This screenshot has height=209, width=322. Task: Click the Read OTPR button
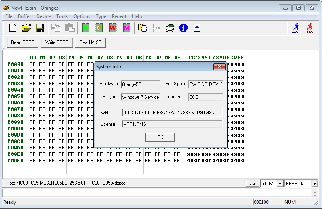pos(22,42)
